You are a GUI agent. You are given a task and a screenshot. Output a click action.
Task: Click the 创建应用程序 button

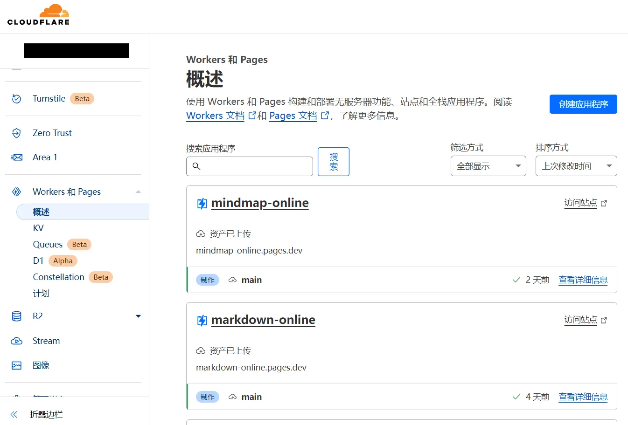(583, 104)
